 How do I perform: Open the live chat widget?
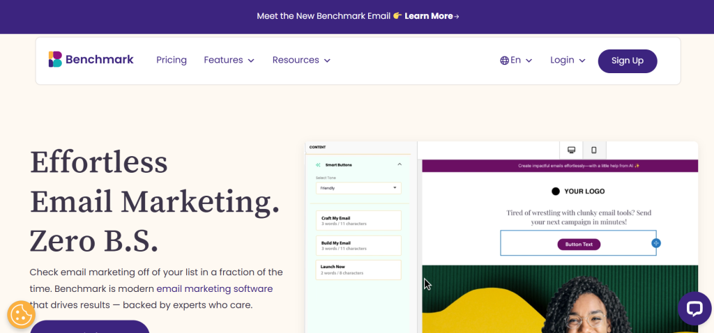coord(694,309)
